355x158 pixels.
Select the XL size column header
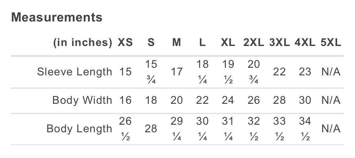coord(228,43)
